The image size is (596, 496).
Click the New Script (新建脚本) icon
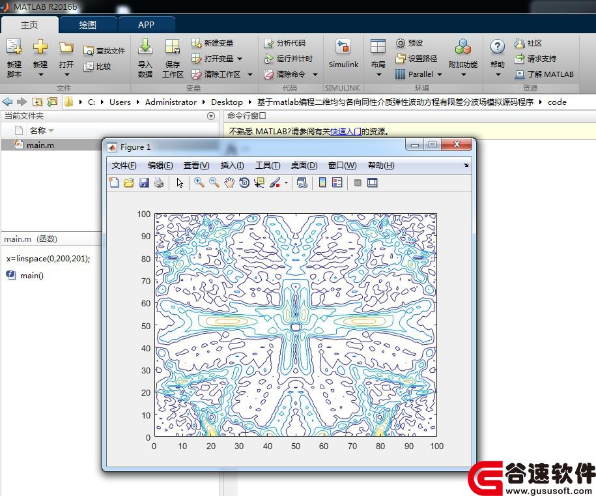[x=14, y=48]
